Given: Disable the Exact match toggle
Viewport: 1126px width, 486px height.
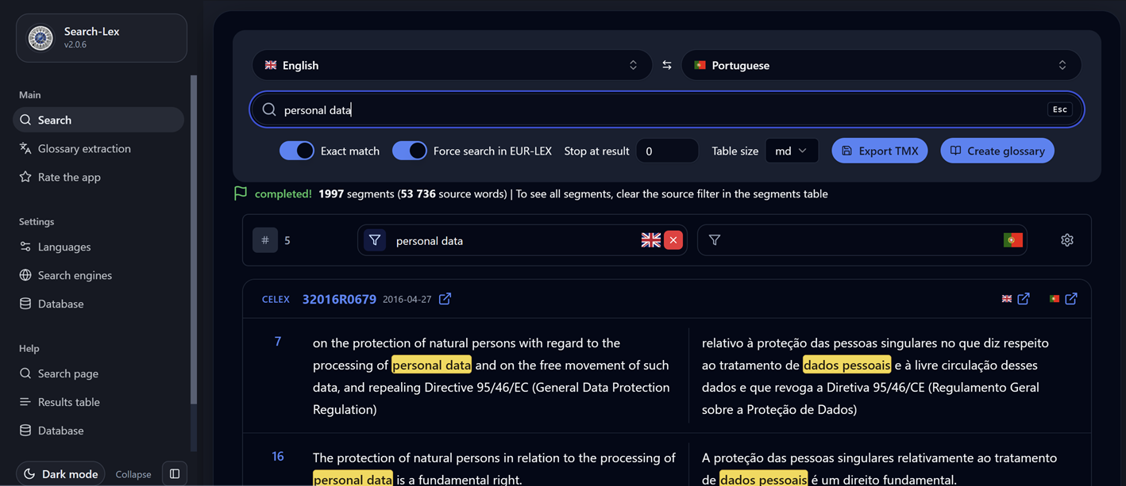Looking at the screenshot, I should [x=297, y=150].
